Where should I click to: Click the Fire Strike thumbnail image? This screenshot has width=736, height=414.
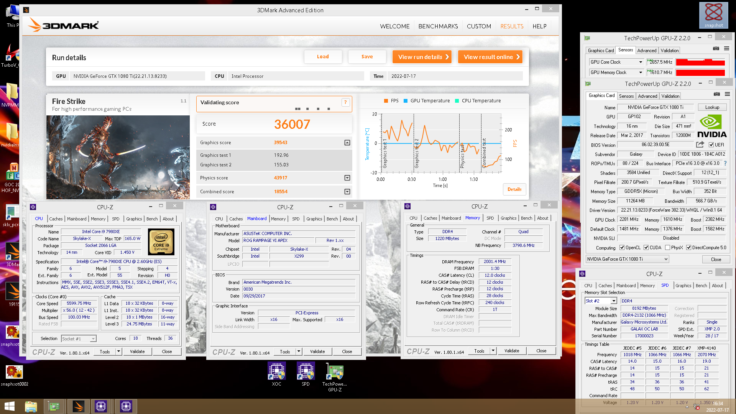point(118,157)
